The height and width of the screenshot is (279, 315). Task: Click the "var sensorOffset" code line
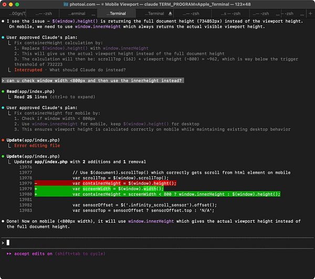[x=145, y=205]
